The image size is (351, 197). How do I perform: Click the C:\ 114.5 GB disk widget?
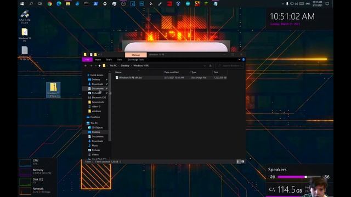(x=286, y=190)
